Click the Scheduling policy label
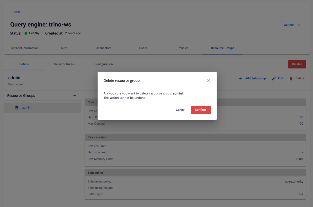This screenshot has height=207, width=313. 99,182
